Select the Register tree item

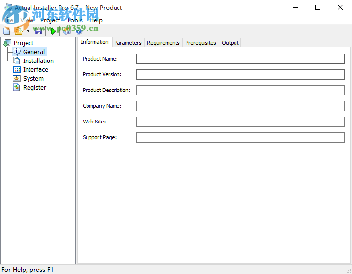pyautogui.click(x=34, y=88)
